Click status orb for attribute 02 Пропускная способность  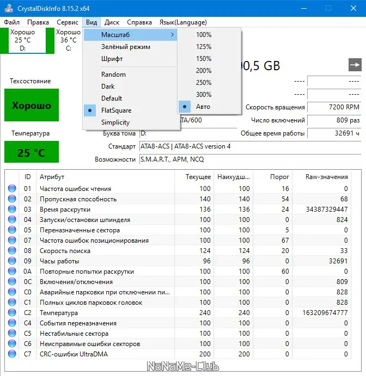point(12,199)
